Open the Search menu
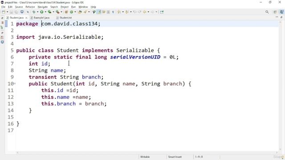 click(x=54, y=7)
